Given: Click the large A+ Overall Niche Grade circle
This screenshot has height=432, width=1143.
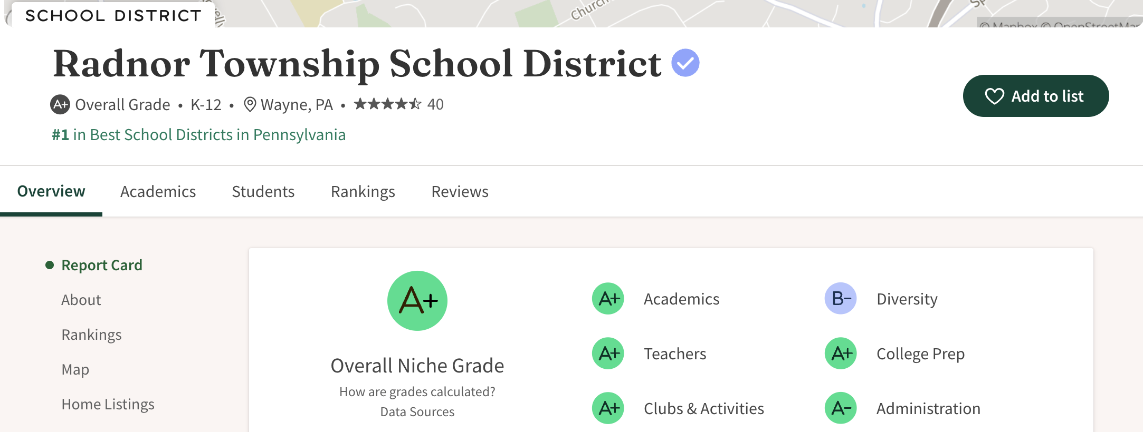Looking at the screenshot, I should point(417,301).
